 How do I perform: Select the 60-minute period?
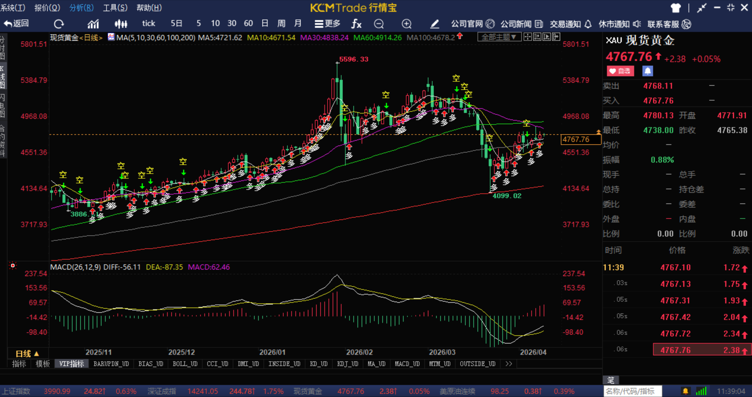pos(248,24)
